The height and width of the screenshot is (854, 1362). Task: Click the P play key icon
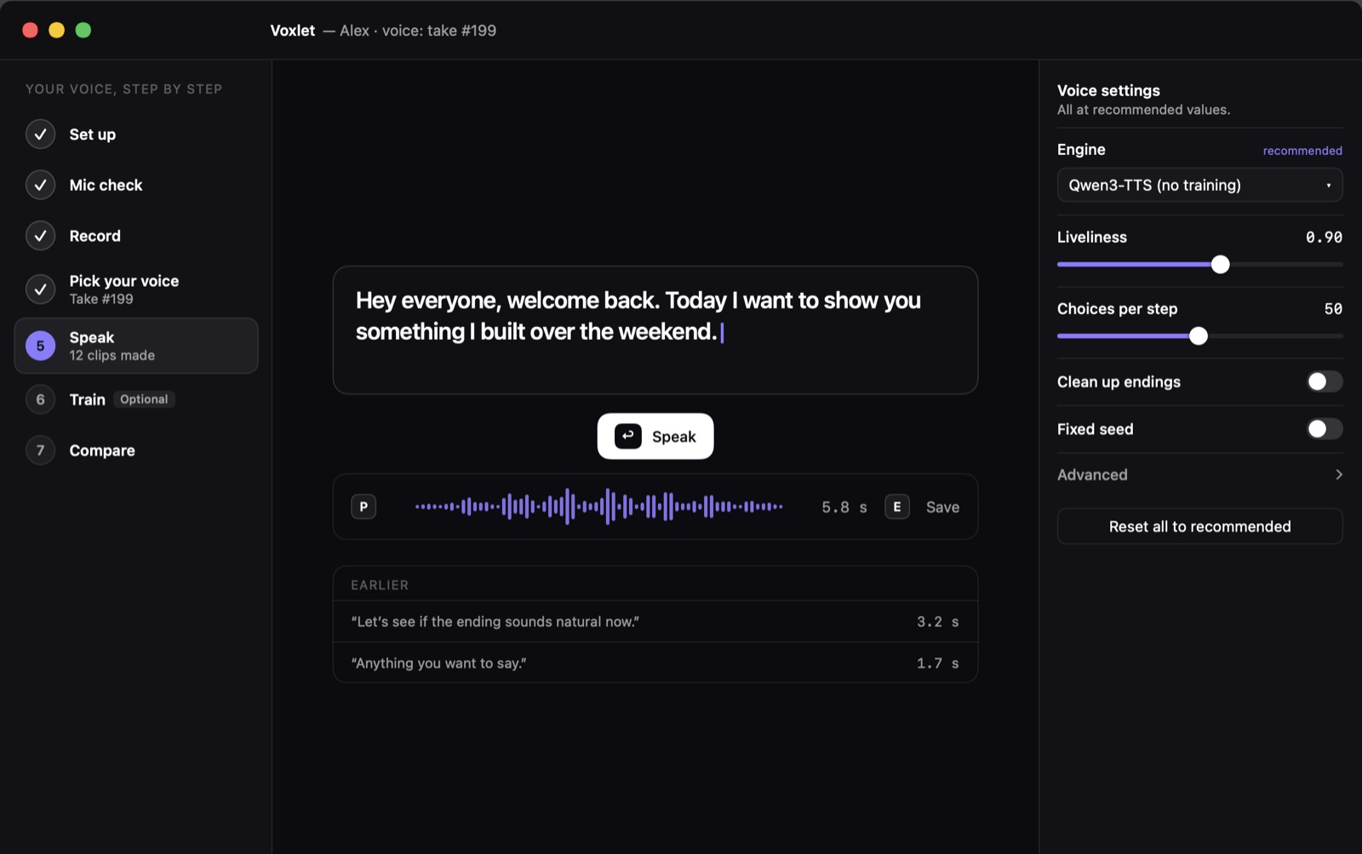363,507
